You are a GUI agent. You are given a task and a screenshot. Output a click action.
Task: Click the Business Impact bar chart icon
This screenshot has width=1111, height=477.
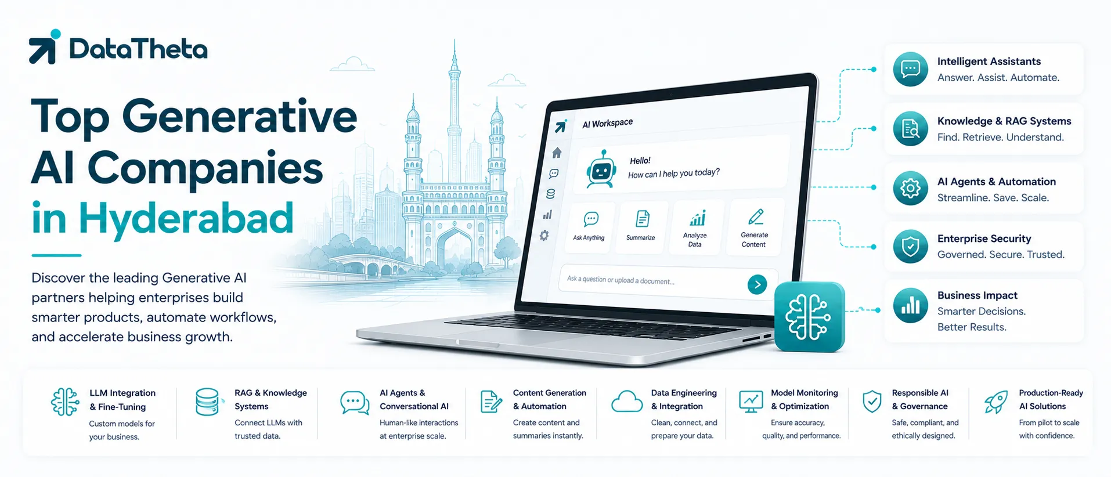point(910,305)
